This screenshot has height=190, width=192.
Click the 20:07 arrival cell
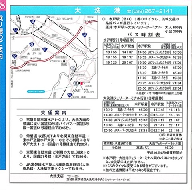coord(128,62)
